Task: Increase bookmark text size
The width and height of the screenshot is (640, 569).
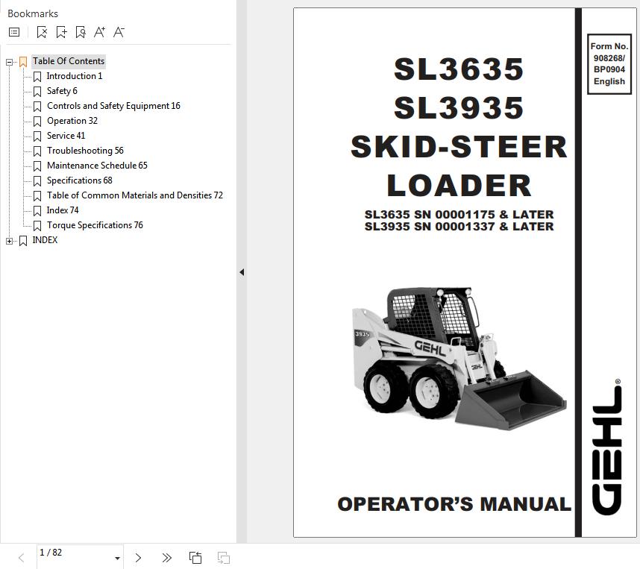Action: tap(100, 32)
